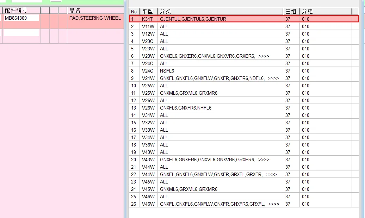Select the empty part number input field
The image size is (365, 218).
(x=21, y=32)
